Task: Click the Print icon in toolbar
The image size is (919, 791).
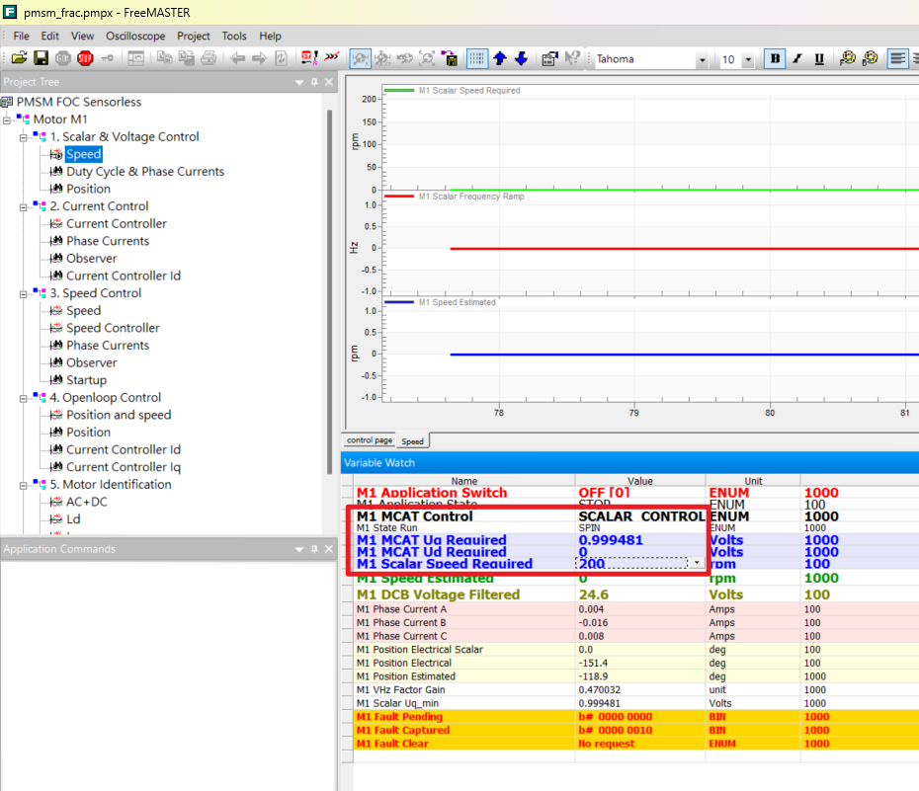Action: [x=209, y=58]
